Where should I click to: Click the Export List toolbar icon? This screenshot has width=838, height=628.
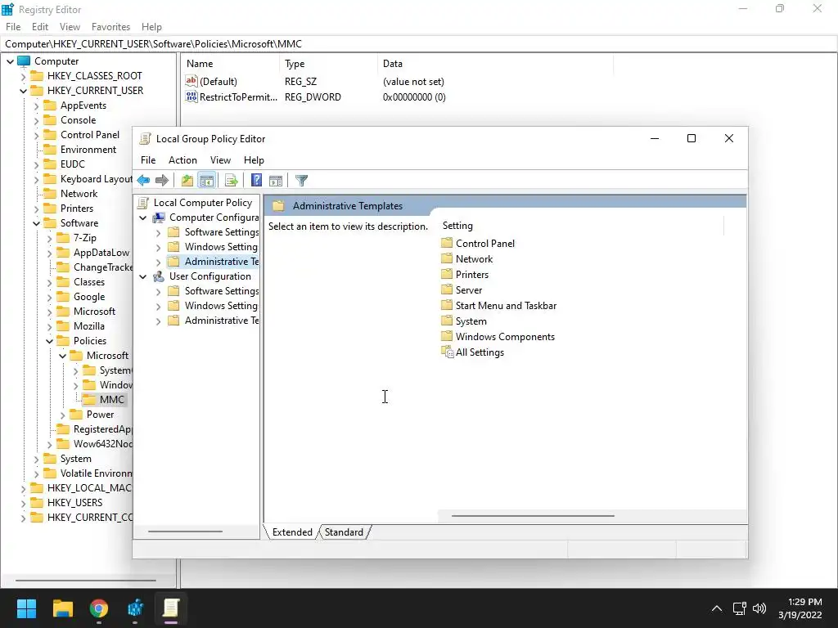(x=231, y=181)
